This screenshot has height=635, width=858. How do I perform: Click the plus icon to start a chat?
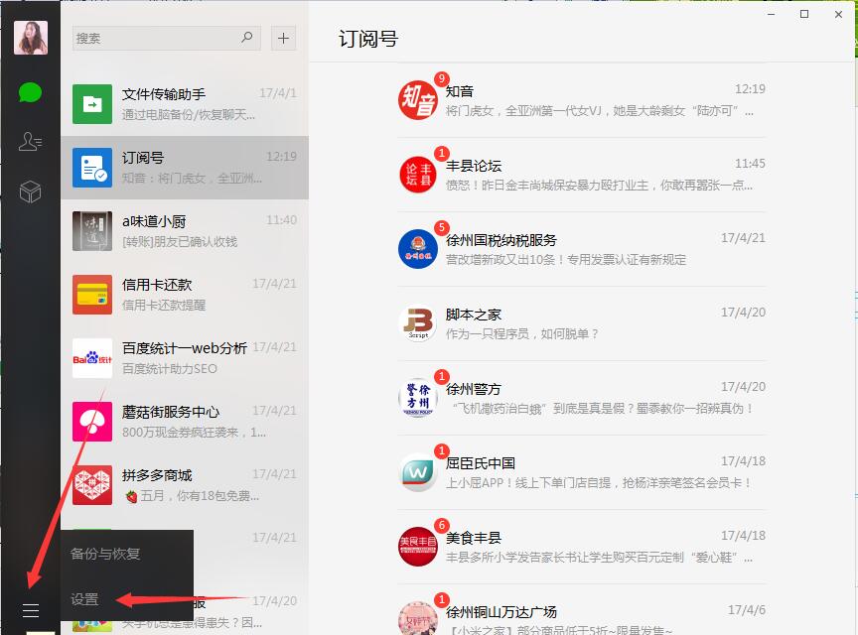285,38
